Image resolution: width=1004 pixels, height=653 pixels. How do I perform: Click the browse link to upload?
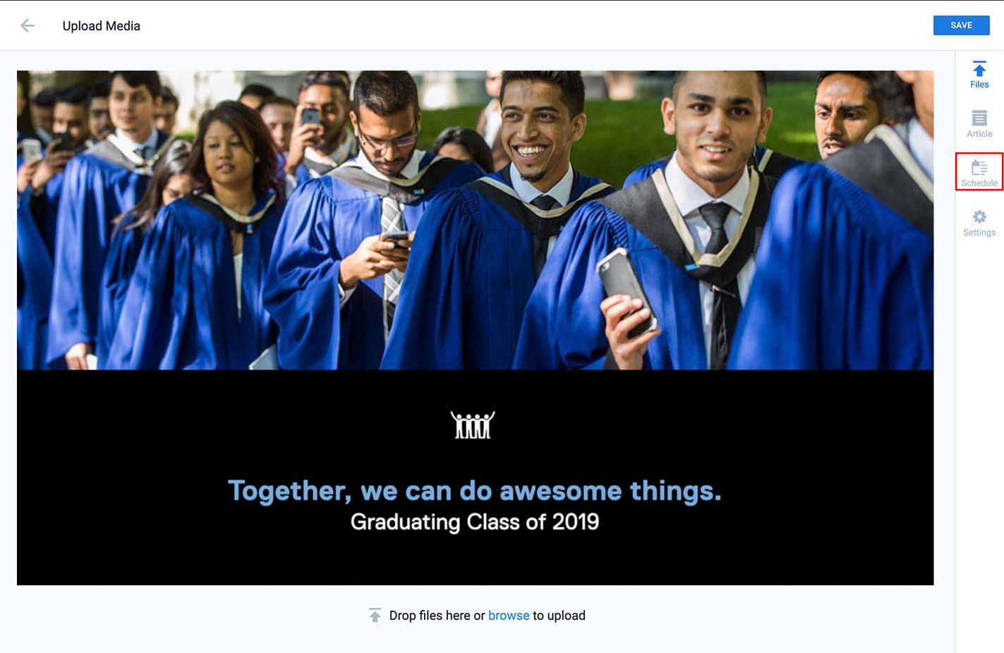tap(509, 616)
